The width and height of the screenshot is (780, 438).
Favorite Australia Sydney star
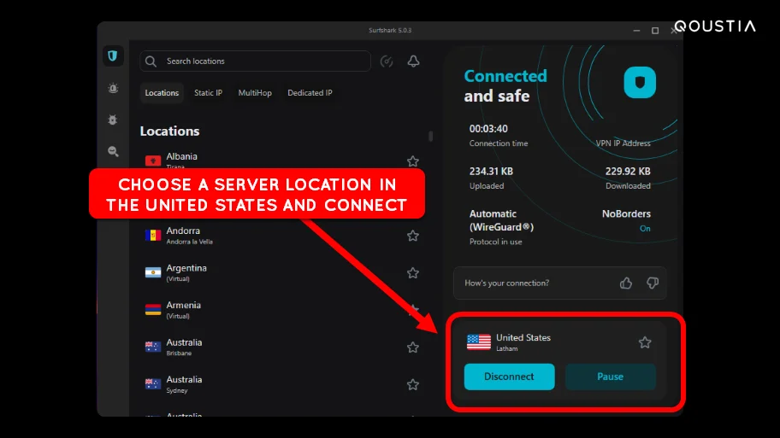[x=413, y=384]
